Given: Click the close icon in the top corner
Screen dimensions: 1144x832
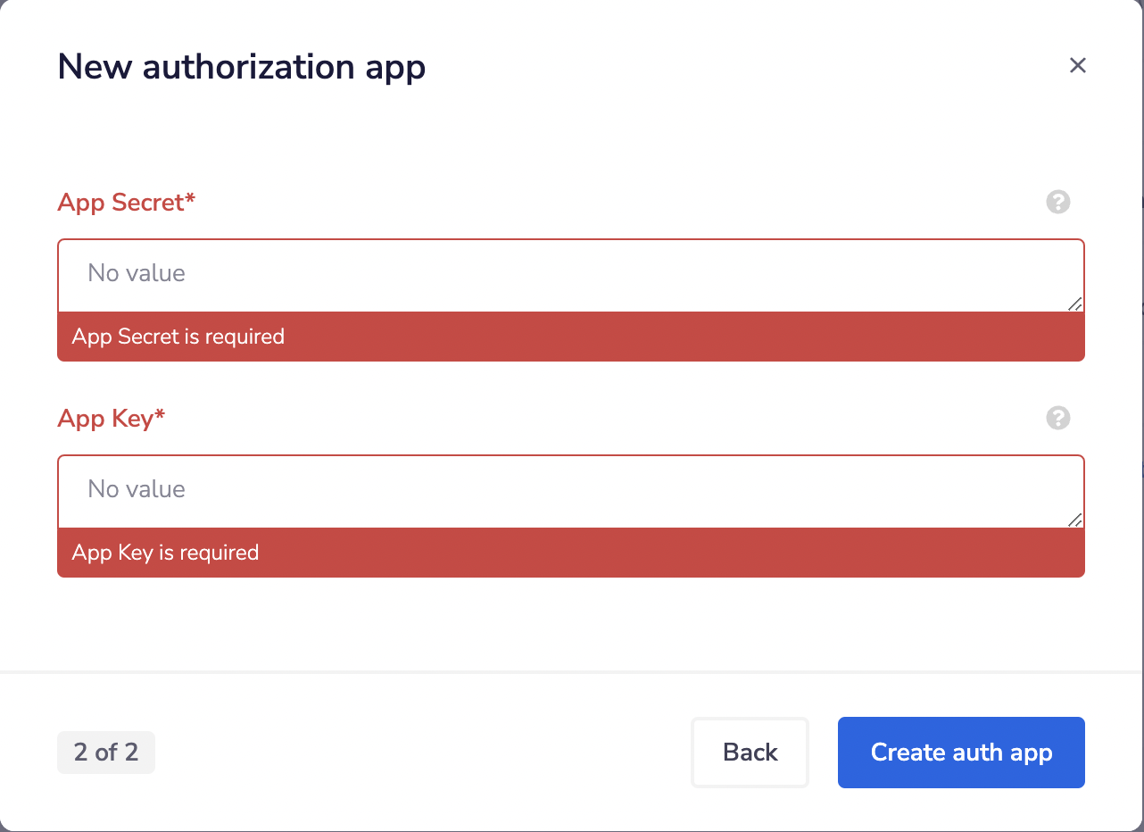Looking at the screenshot, I should (1078, 65).
